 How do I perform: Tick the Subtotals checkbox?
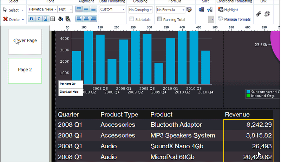[x=132, y=19]
